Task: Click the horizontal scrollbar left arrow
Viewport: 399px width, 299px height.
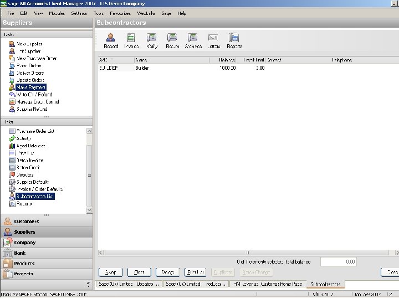Action: (x=101, y=252)
